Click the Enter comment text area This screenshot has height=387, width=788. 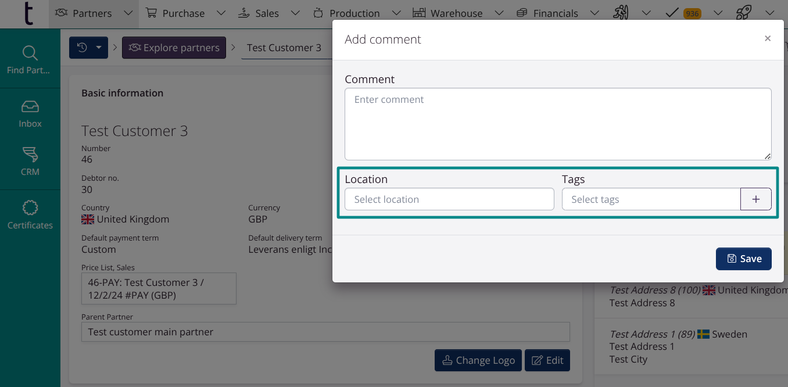click(x=557, y=123)
